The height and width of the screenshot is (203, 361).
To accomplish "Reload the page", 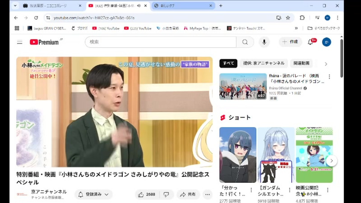I will 36,18.
